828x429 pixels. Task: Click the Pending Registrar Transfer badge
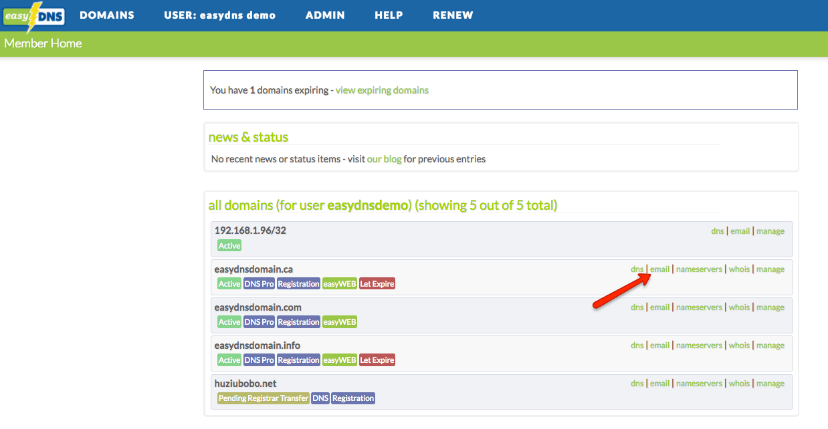pyautogui.click(x=264, y=398)
